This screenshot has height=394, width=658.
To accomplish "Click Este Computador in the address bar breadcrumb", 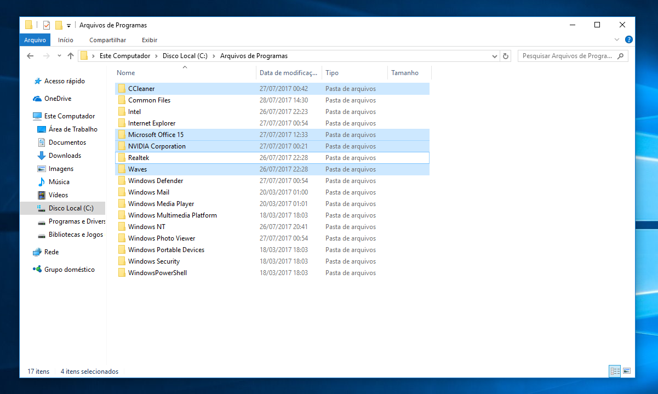I will click(125, 56).
